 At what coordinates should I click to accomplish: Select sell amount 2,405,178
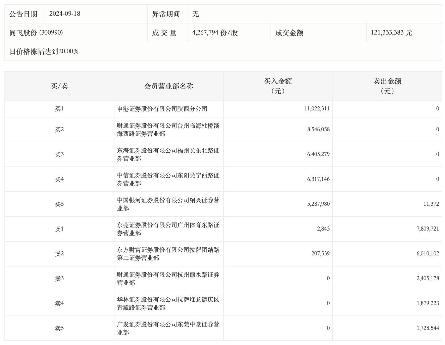428,279
